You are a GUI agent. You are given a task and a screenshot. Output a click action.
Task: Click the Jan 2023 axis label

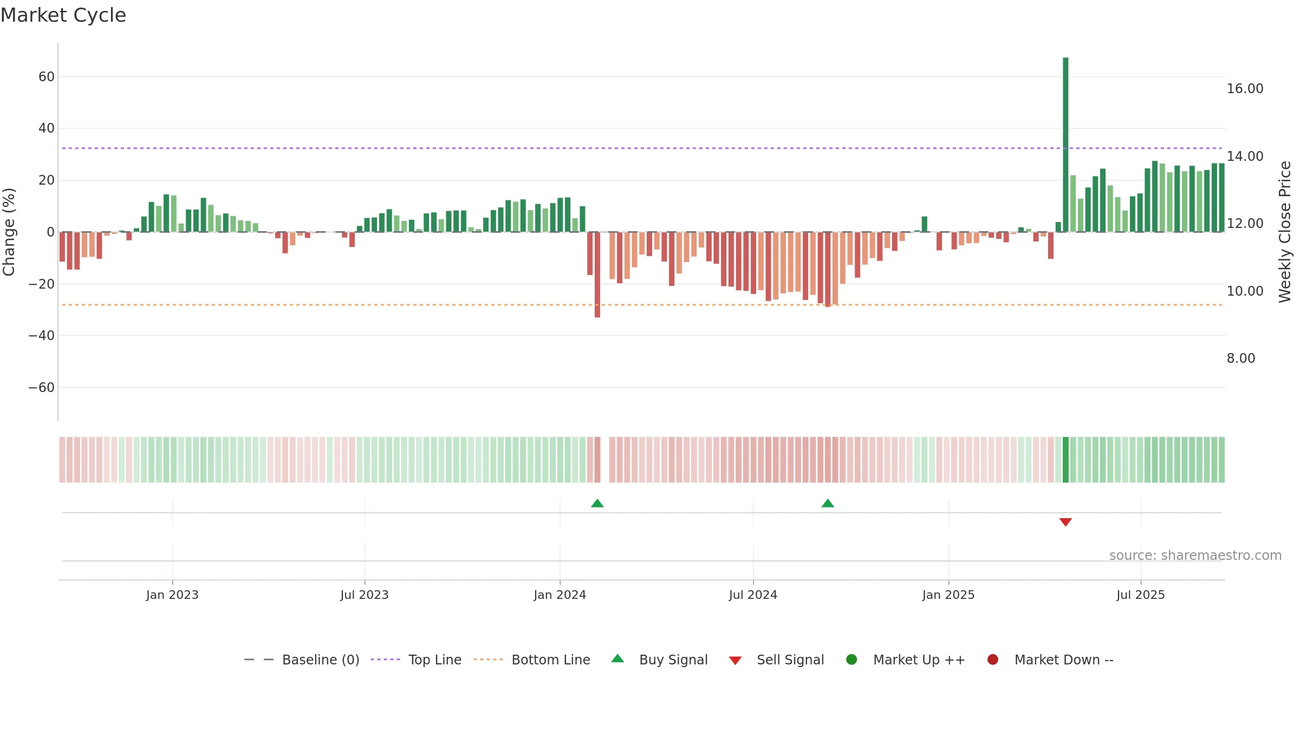click(x=172, y=595)
